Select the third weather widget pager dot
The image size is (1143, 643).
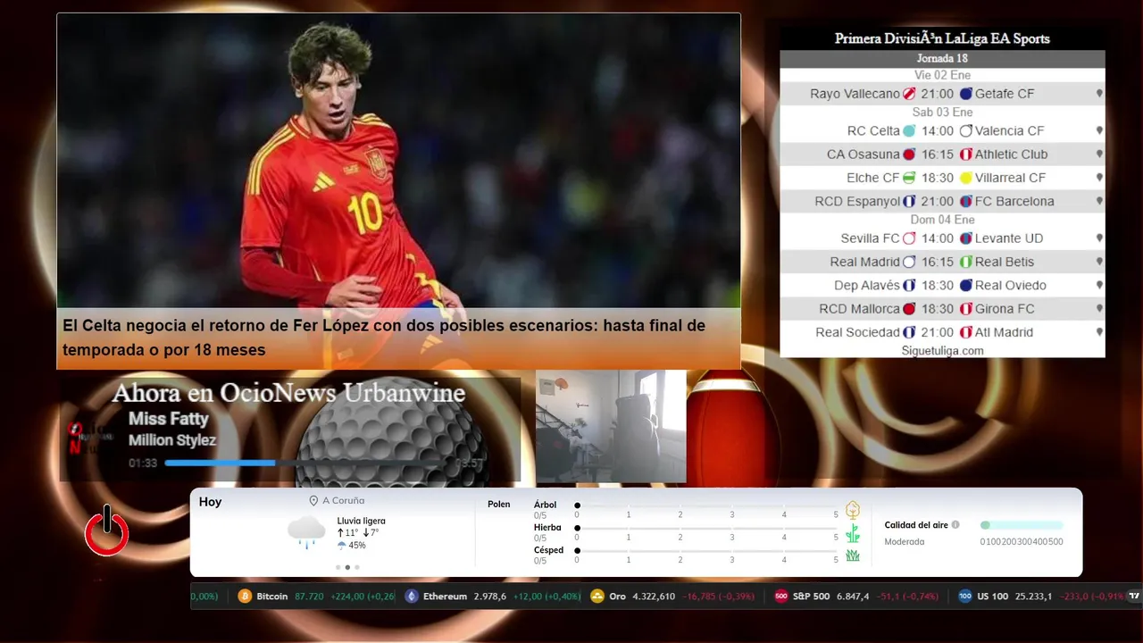357,567
